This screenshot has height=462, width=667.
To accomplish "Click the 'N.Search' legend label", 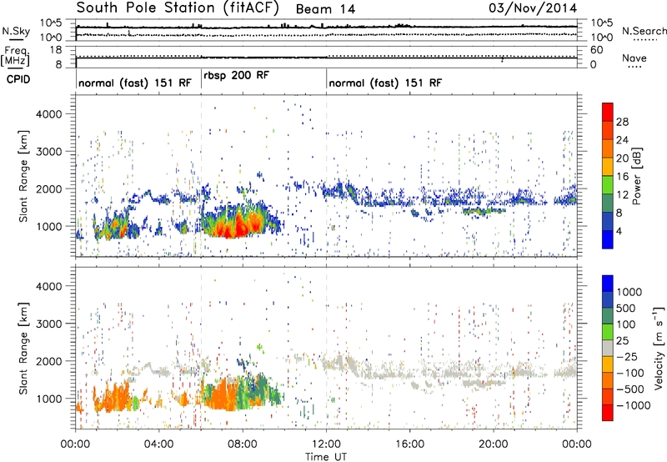I will coord(644,31).
